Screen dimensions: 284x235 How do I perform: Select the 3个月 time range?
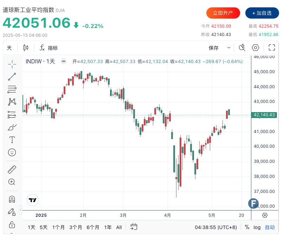point(76,227)
